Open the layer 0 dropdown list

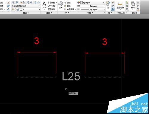tap(39, 9)
